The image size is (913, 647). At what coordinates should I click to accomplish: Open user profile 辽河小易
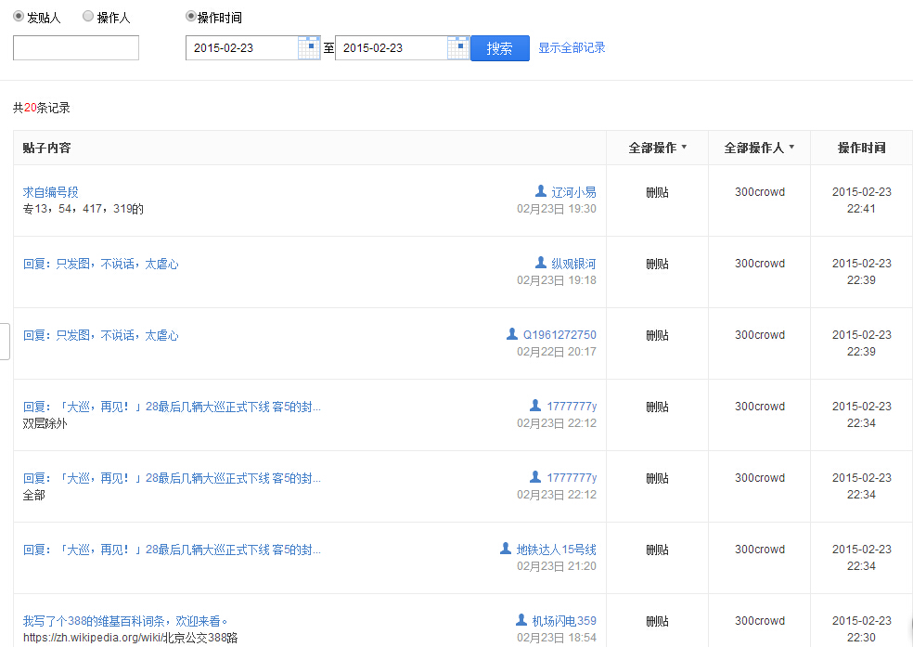(573, 192)
